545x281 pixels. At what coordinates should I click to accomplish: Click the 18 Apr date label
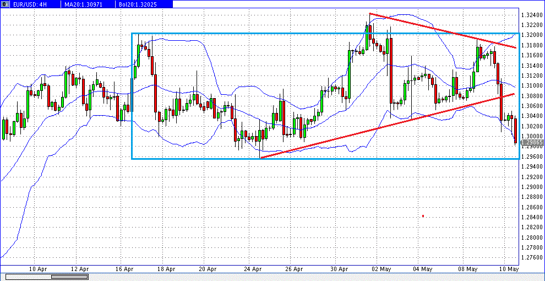coord(166,269)
